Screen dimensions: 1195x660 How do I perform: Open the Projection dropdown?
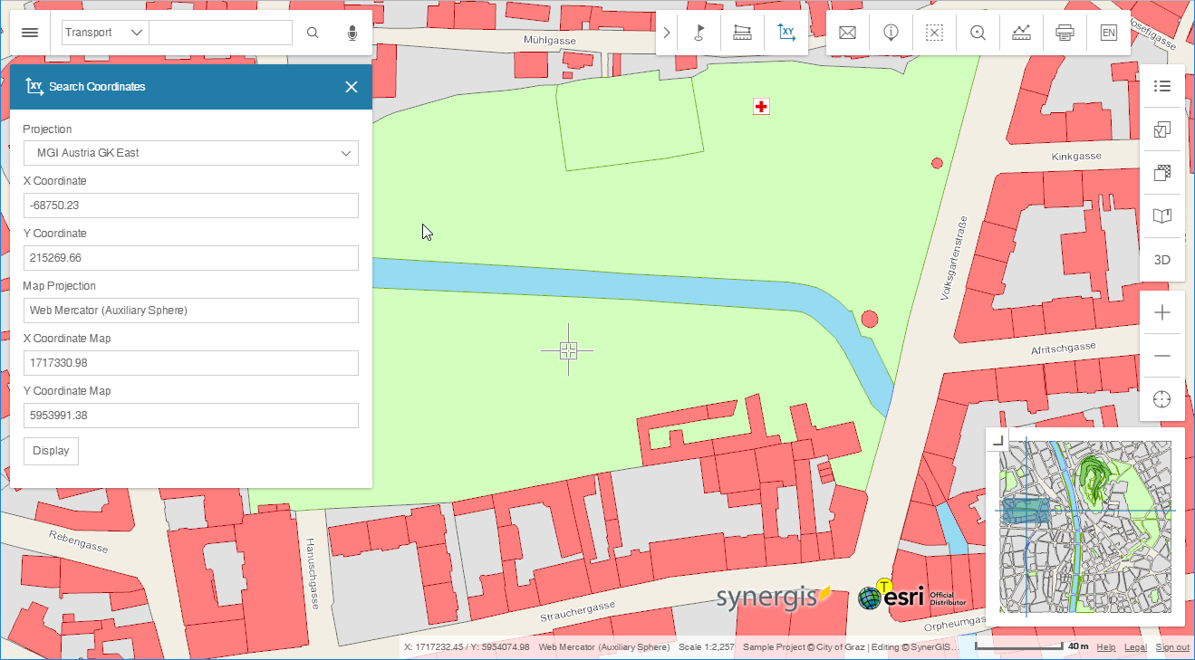tap(190, 153)
